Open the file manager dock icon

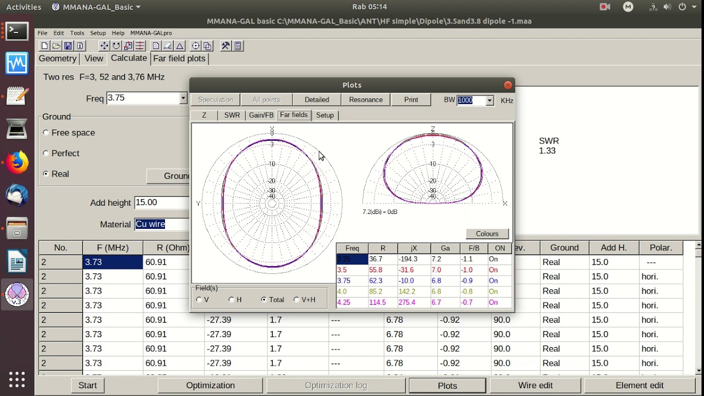tap(16, 228)
